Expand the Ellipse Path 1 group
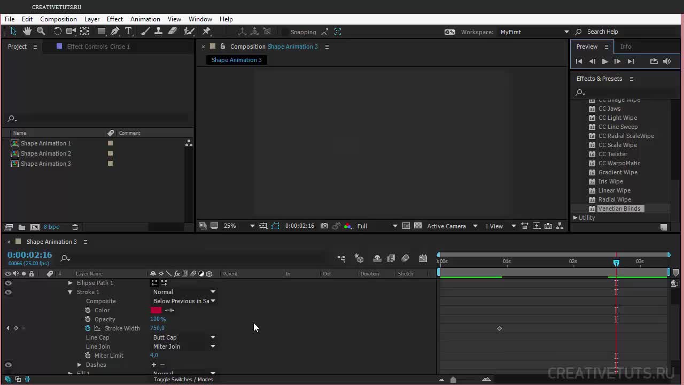 pyautogui.click(x=70, y=283)
